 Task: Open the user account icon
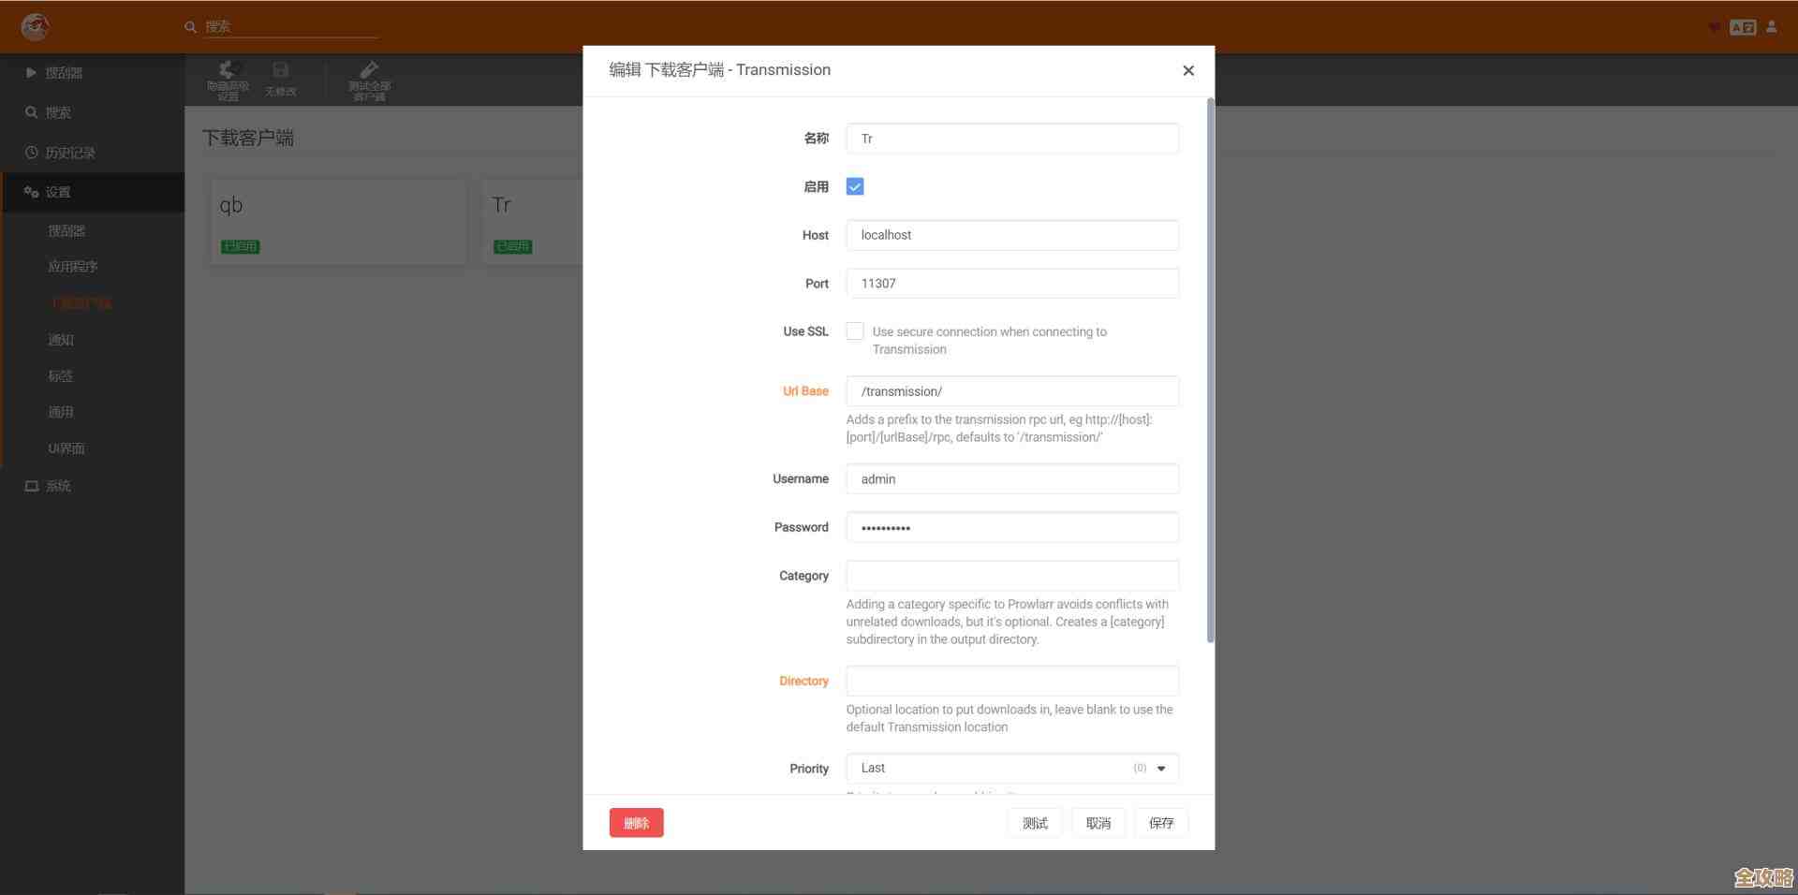(1771, 27)
